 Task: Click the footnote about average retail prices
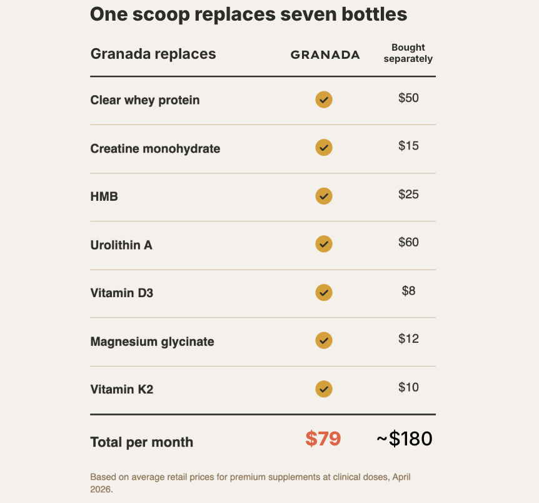(250, 483)
